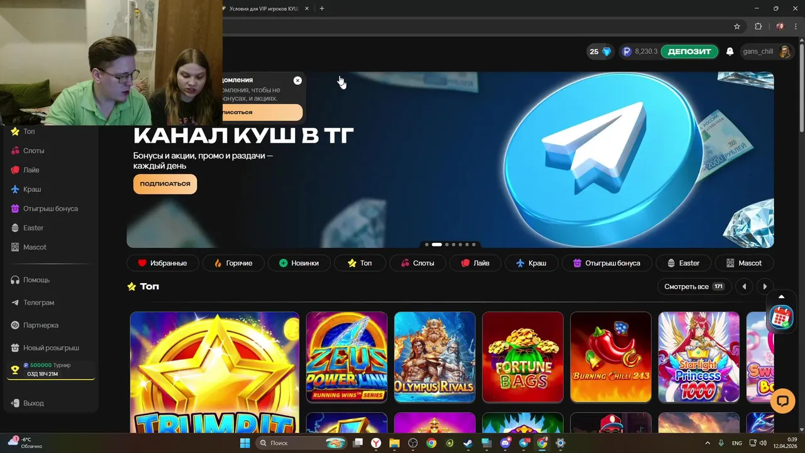This screenshot has width=805, height=453.
Task: Open the weather widget showing -6°C
Action: click(25, 443)
